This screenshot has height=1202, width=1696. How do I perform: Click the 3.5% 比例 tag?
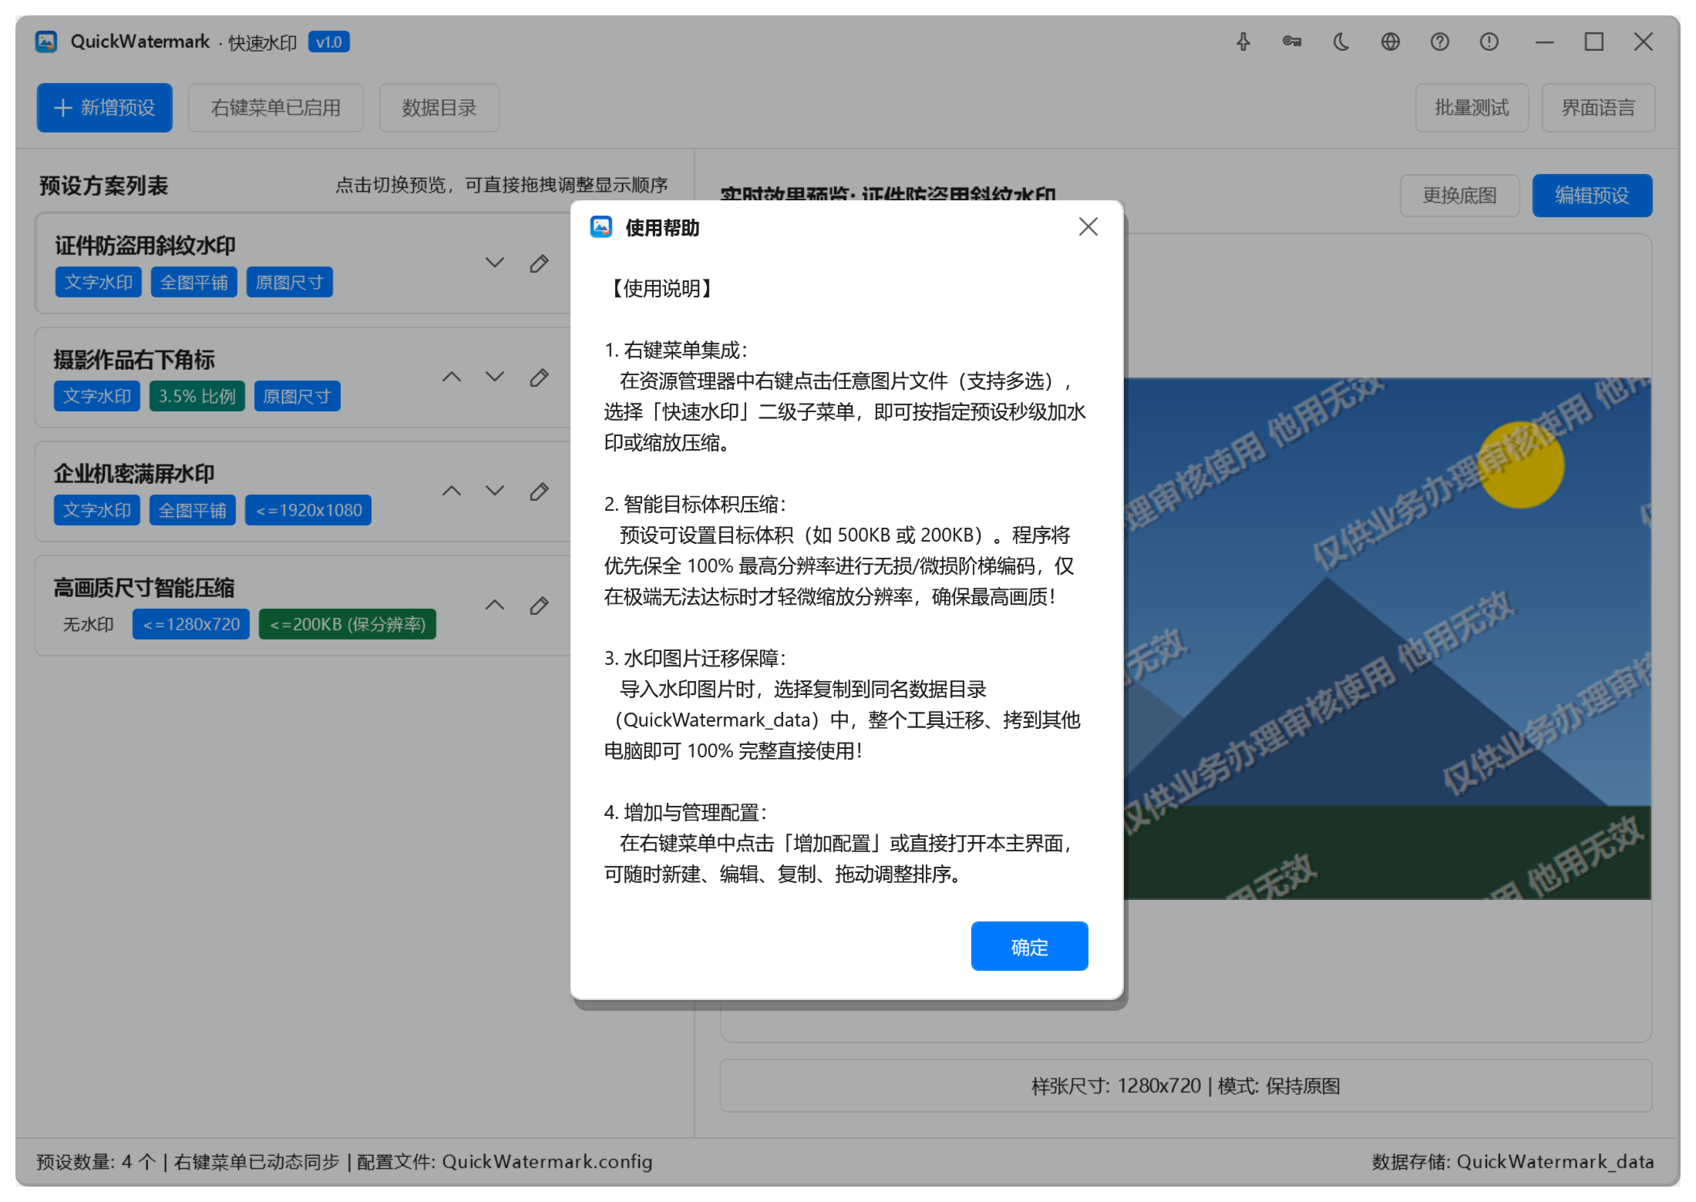click(197, 396)
